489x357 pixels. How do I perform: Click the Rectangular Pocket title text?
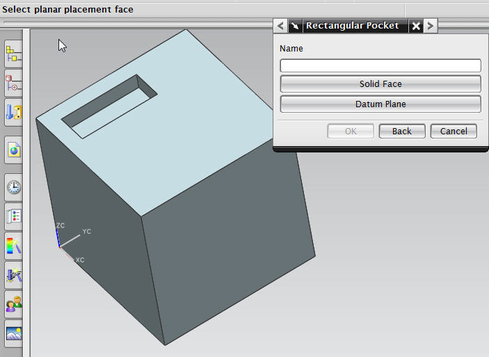point(352,26)
